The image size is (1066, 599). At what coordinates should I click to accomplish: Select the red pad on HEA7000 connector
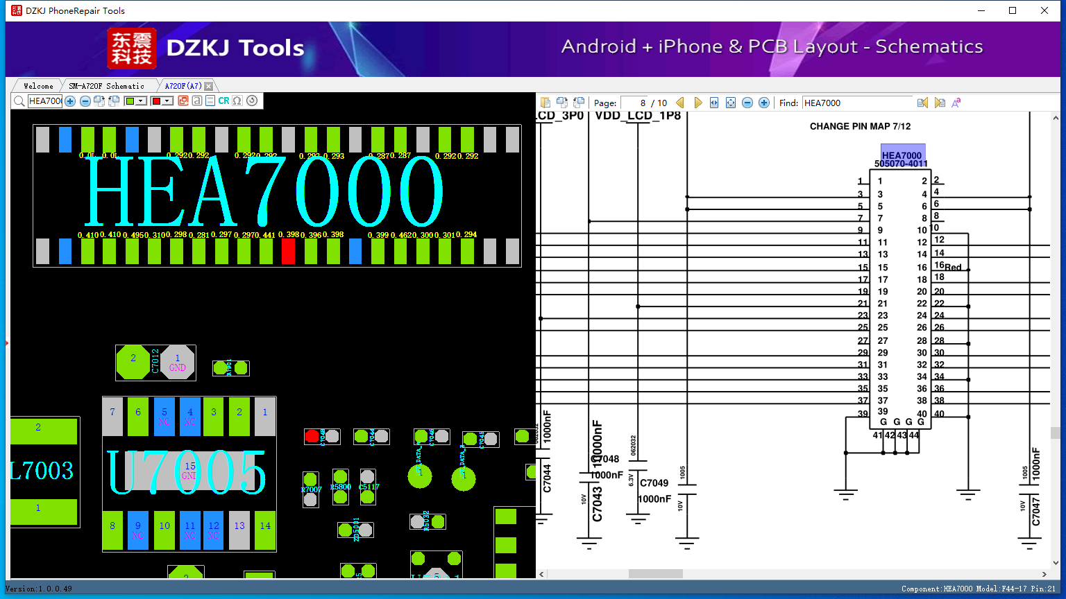click(x=288, y=251)
